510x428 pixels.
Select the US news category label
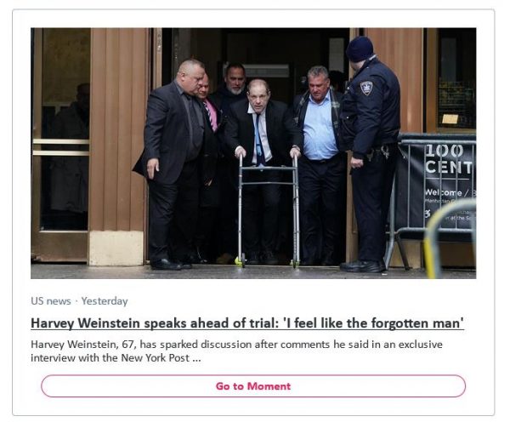coord(51,300)
